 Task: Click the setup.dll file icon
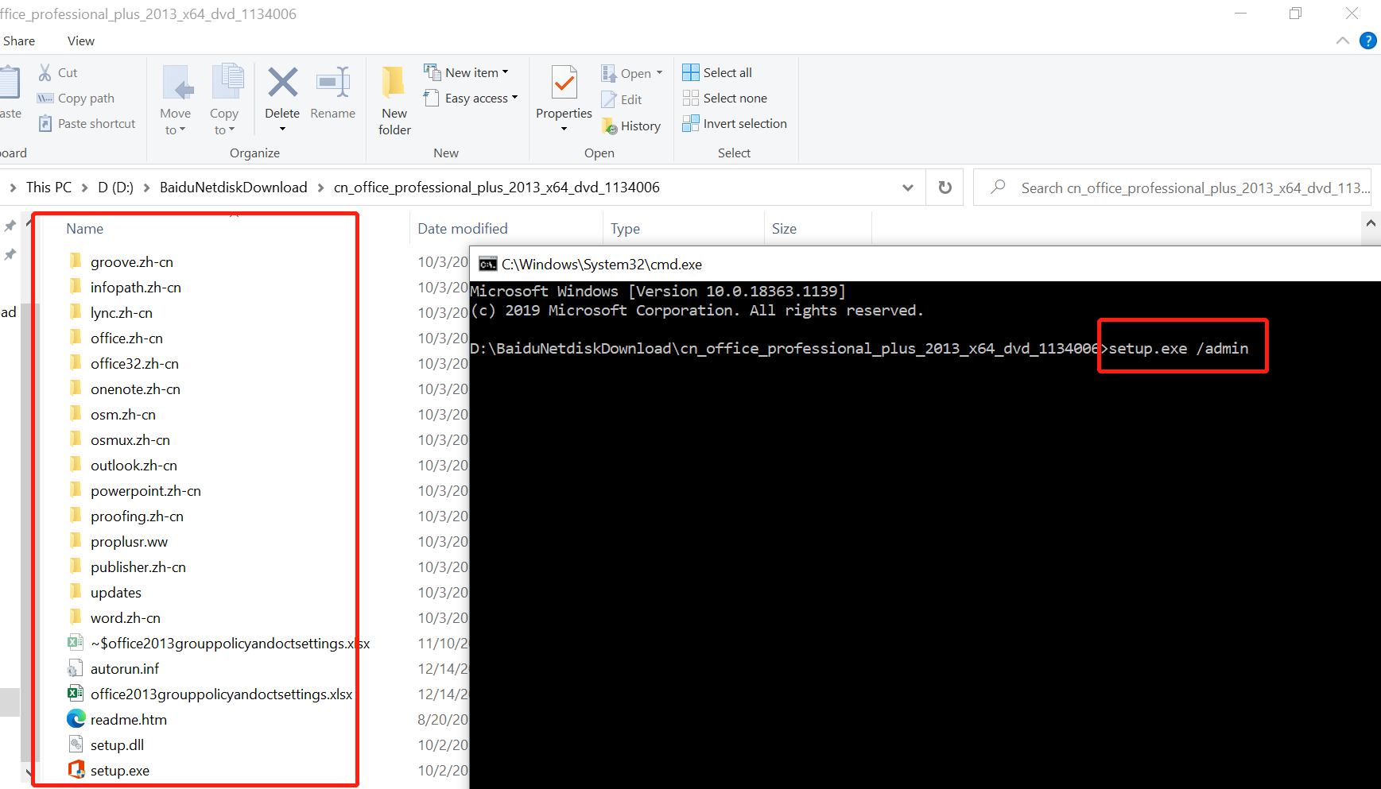point(76,745)
